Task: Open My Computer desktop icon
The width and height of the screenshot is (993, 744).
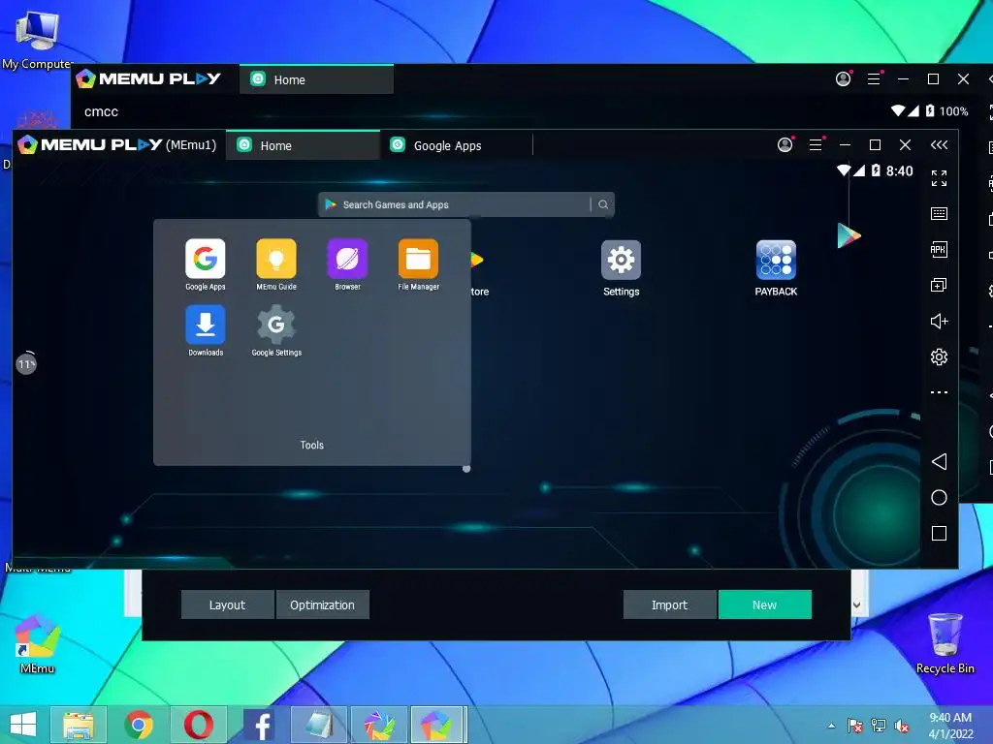Action: pos(37,38)
